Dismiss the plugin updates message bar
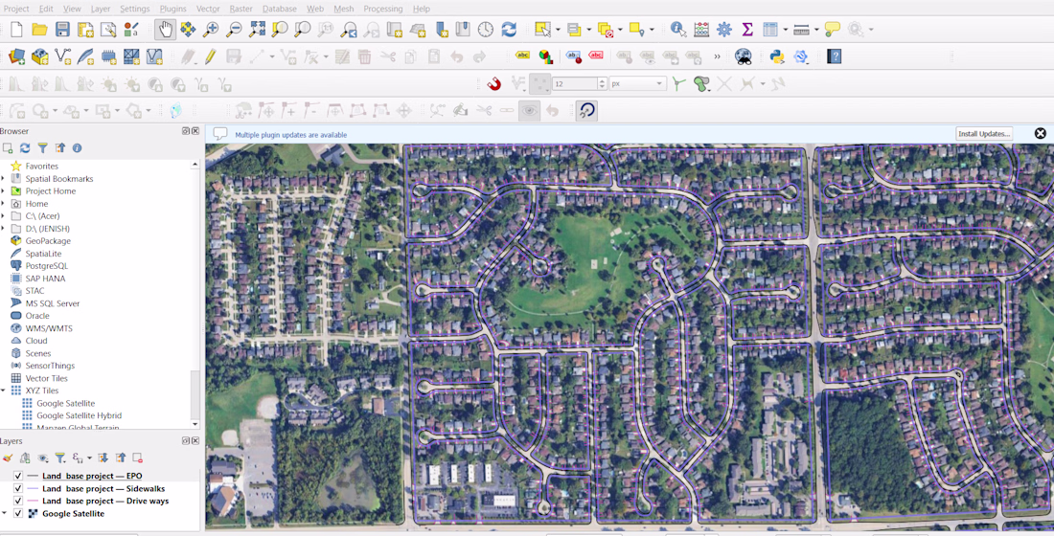 (1041, 134)
